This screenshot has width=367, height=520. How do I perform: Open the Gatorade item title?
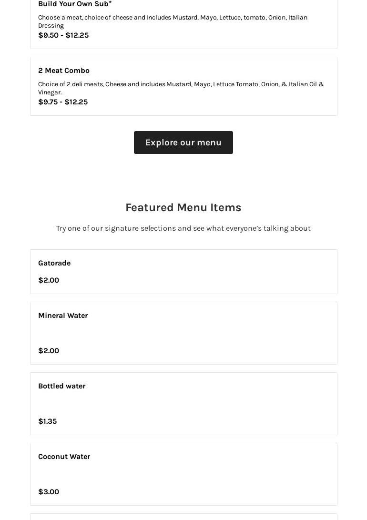point(54,263)
